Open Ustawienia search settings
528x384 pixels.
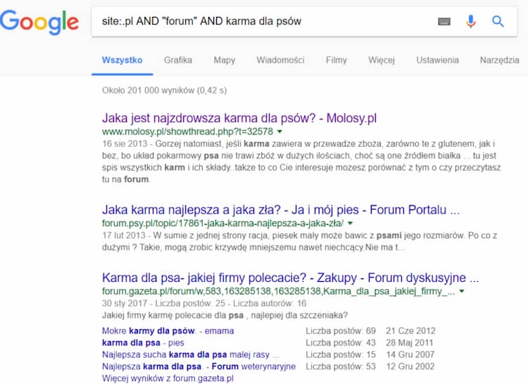[437, 61]
